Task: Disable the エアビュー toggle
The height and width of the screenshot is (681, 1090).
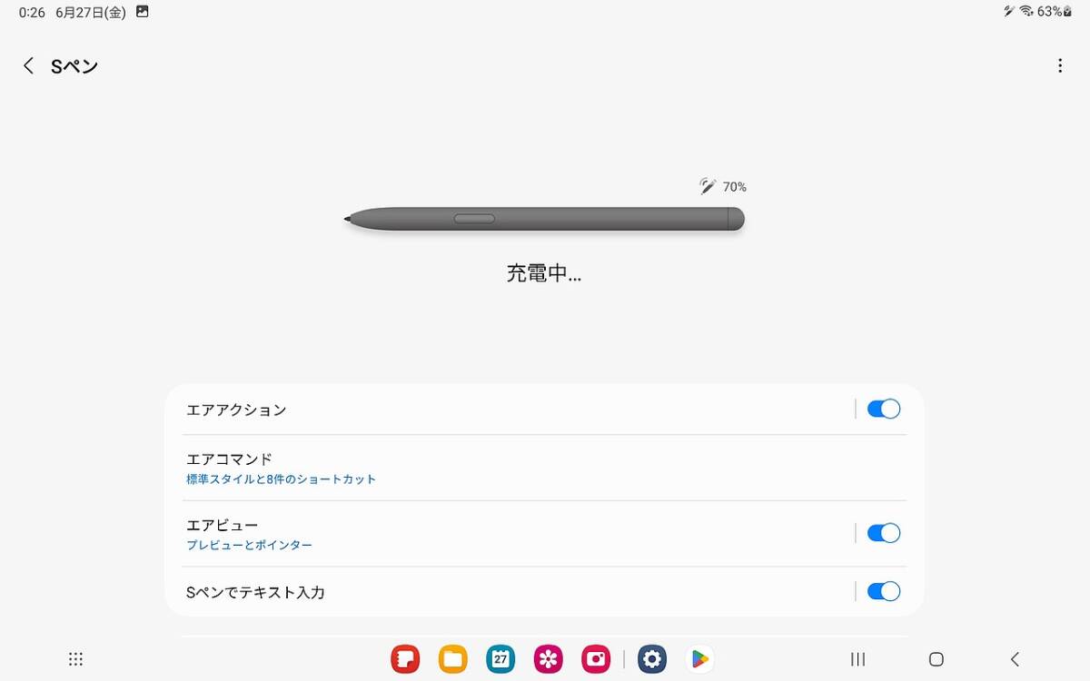Action: pyautogui.click(x=883, y=533)
